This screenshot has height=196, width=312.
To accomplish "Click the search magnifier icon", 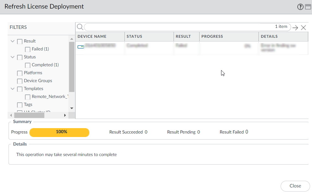I will click(80, 27).
